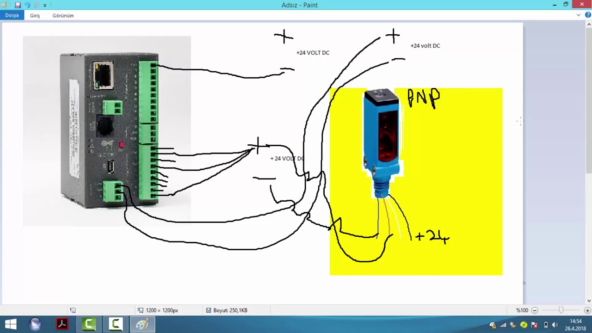This screenshot has height=333, width=592.
Task: Minimize the Paint window
Action: click(x=555, y=5)
